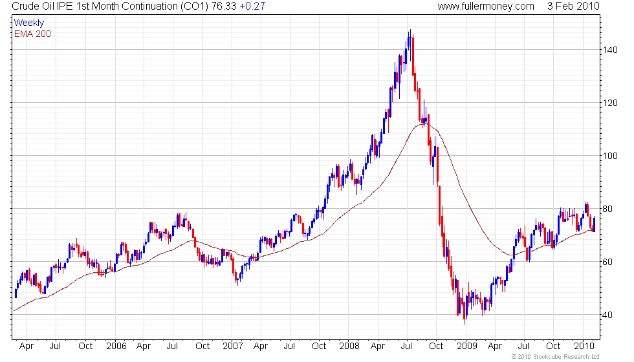The image size is (634, 362).
Task: Click the date '3 Feb 2010'
Action: coord(573,6)
